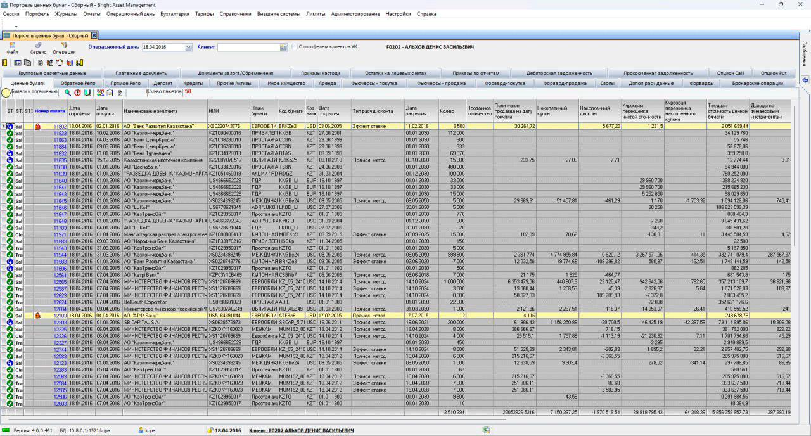Click the client link in the status bar
This screenshot has height=436, width=811.
(x=302, y=430)
